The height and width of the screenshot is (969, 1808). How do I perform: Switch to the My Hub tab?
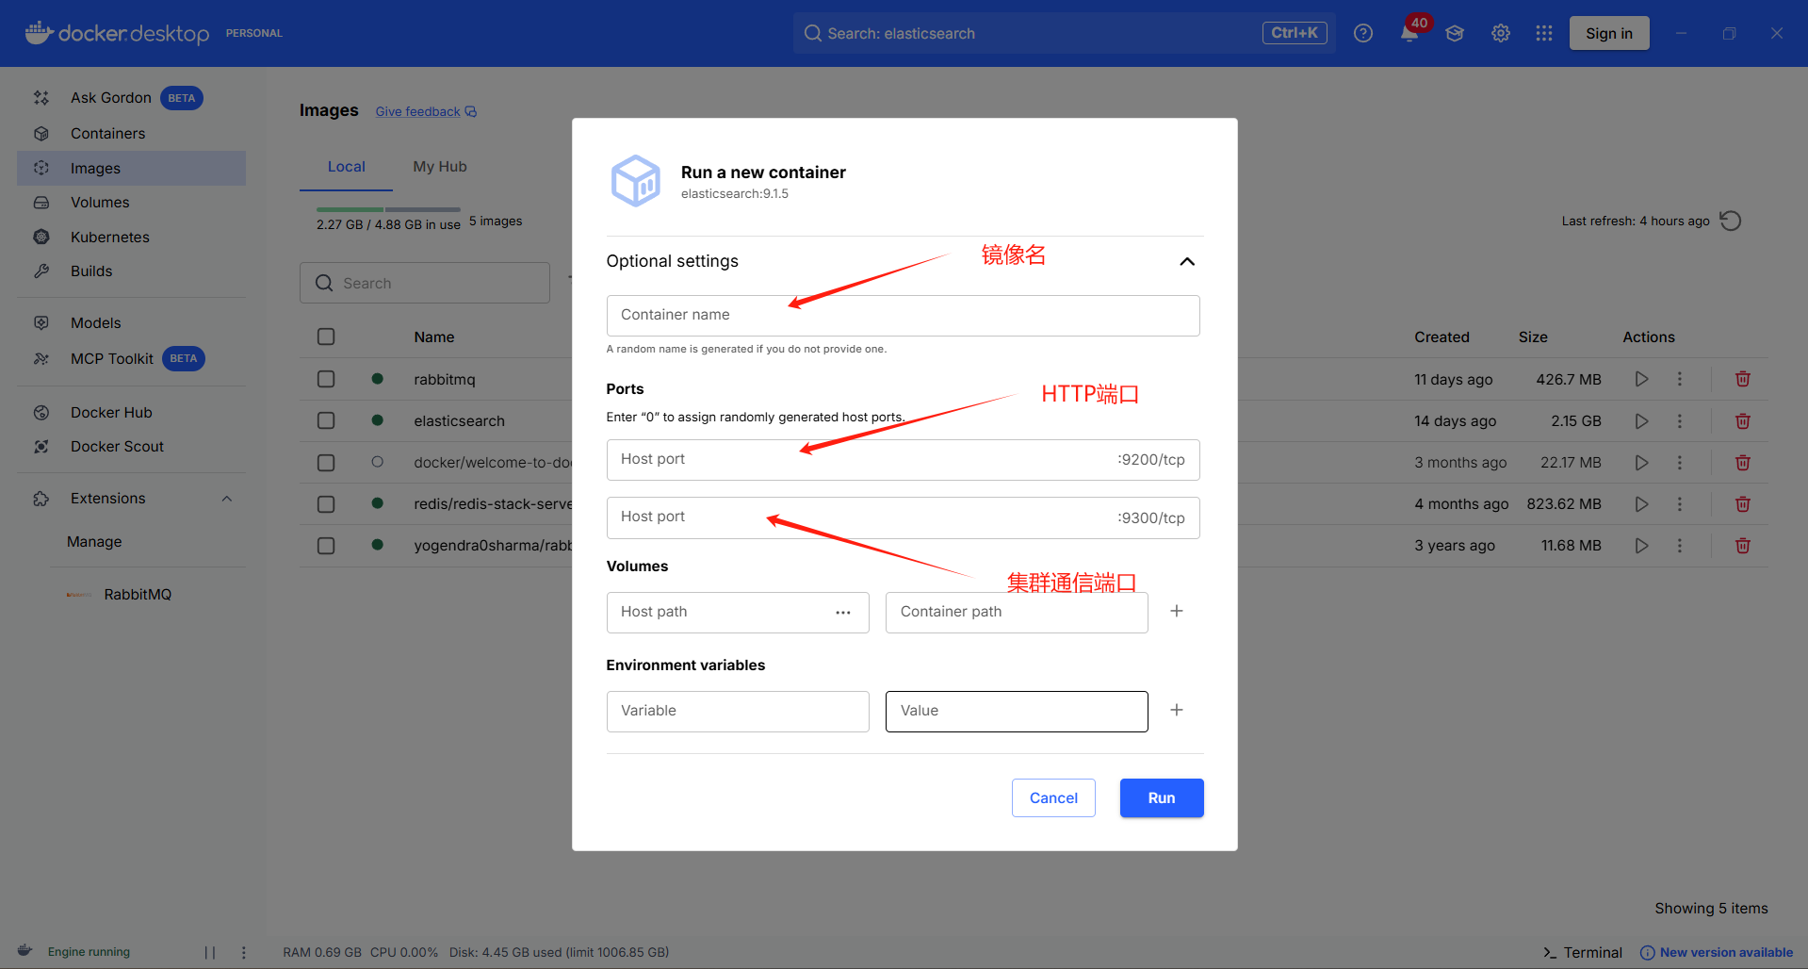pos(439,167)
